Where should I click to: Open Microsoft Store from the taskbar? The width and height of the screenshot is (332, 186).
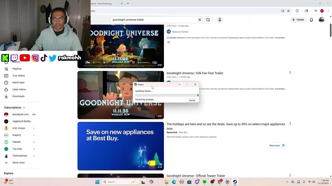click(189, 182)
